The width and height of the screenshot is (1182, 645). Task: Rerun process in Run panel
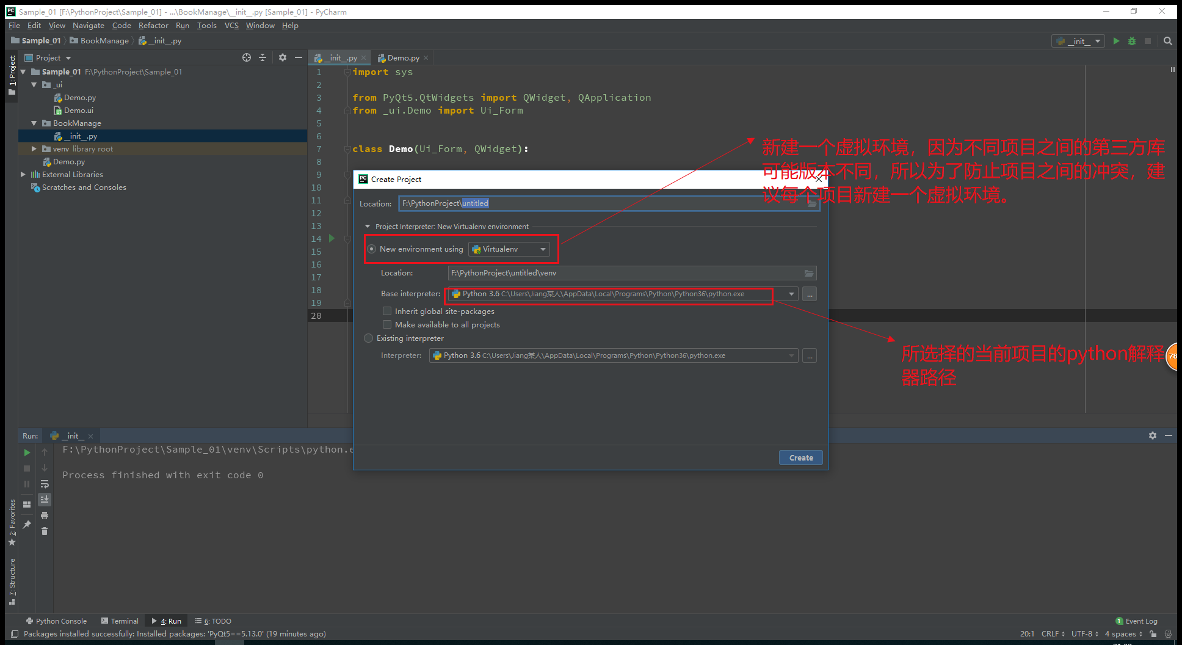click(27, 453)
